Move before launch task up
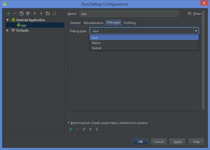Image resolution: width=210 pixels, height=150 pixels. tap(90, 129)
